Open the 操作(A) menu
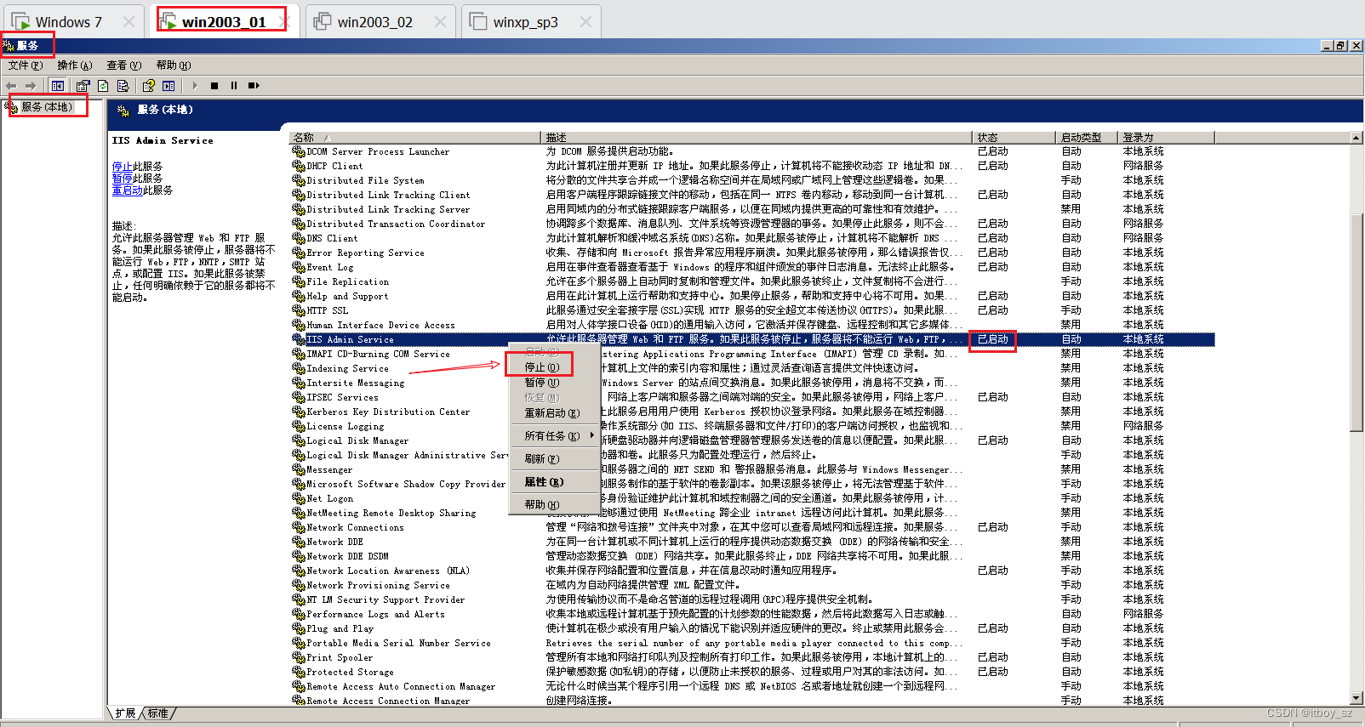The image size is (1365, 727). pos(74,65)
